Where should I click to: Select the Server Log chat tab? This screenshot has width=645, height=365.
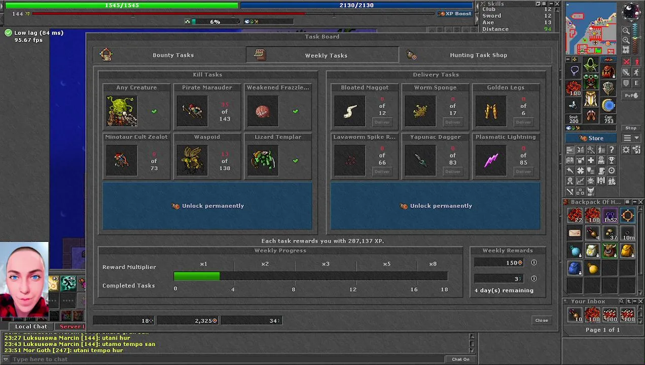point(71,326)
